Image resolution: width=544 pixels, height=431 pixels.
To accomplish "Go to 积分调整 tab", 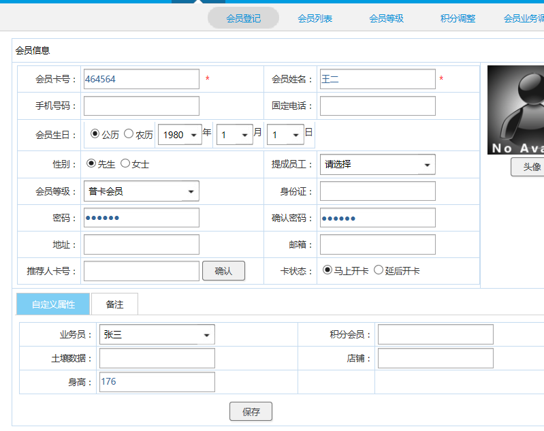I will coord(458,18).
